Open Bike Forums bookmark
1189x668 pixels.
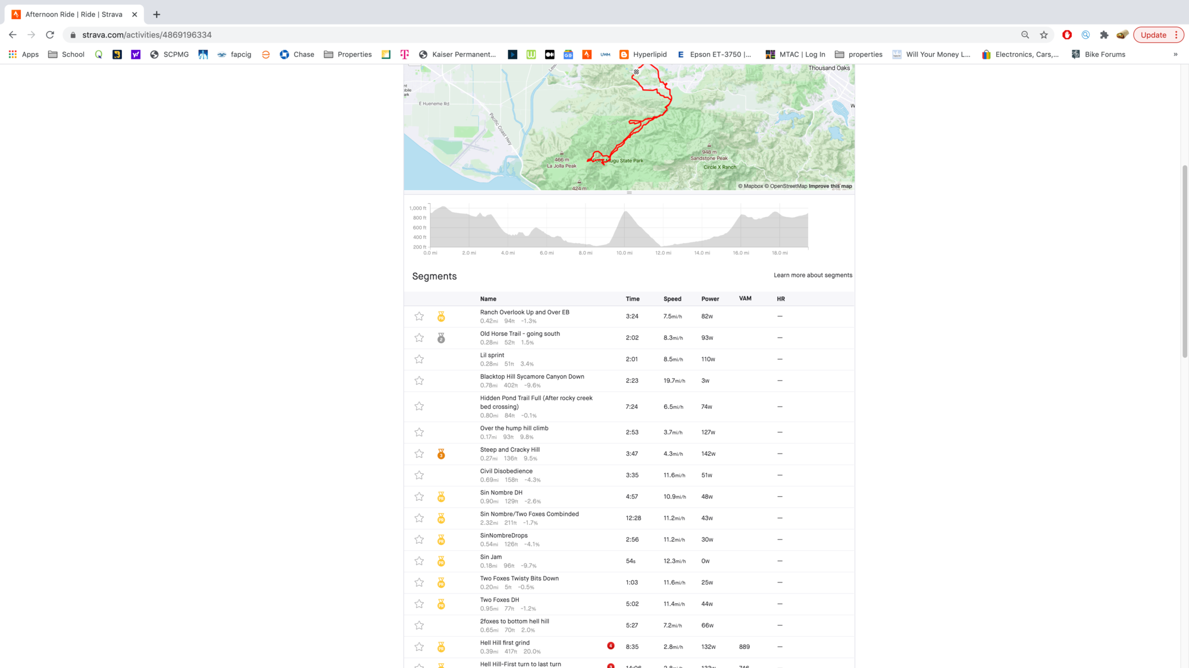pyautogui.click(x=1098, y=54)
